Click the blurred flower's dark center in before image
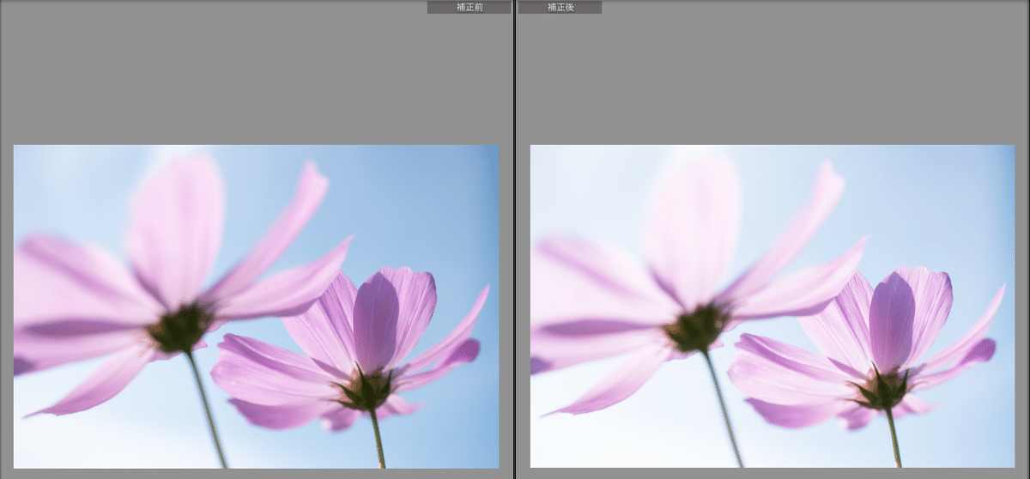Image resolution: width=1030 pixels, height=479 pixels. pyautogui.click(x=181, y=327)
